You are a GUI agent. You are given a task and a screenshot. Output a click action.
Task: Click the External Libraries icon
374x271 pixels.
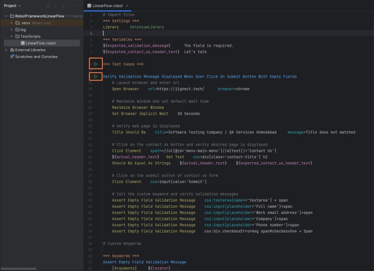coord(12,50)
